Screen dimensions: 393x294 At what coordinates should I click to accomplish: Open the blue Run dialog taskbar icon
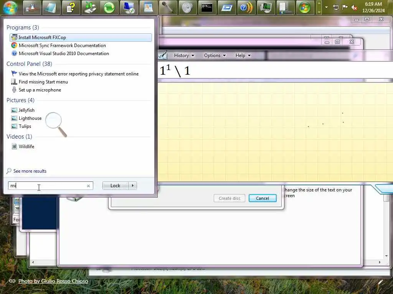click(x=226, y=7)
